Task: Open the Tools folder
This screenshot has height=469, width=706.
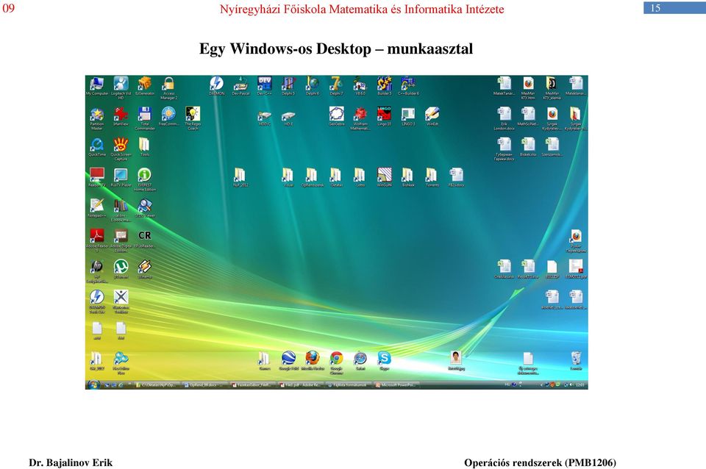Action: 145,147
